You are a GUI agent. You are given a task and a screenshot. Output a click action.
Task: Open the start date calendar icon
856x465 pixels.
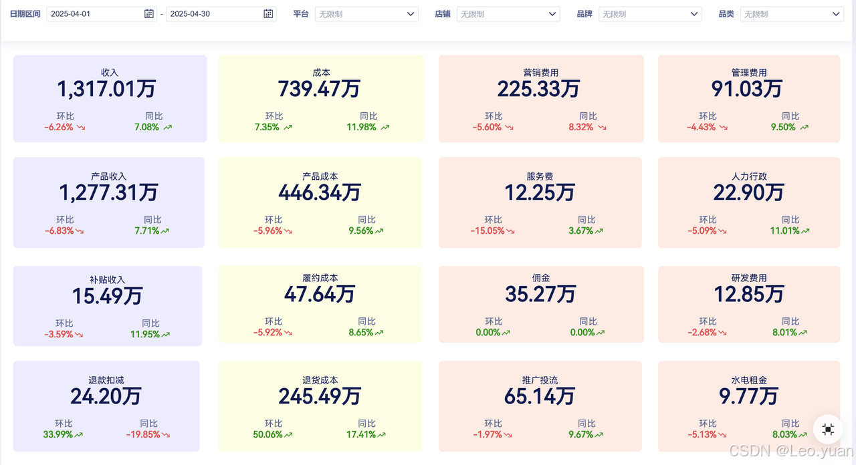149,13
